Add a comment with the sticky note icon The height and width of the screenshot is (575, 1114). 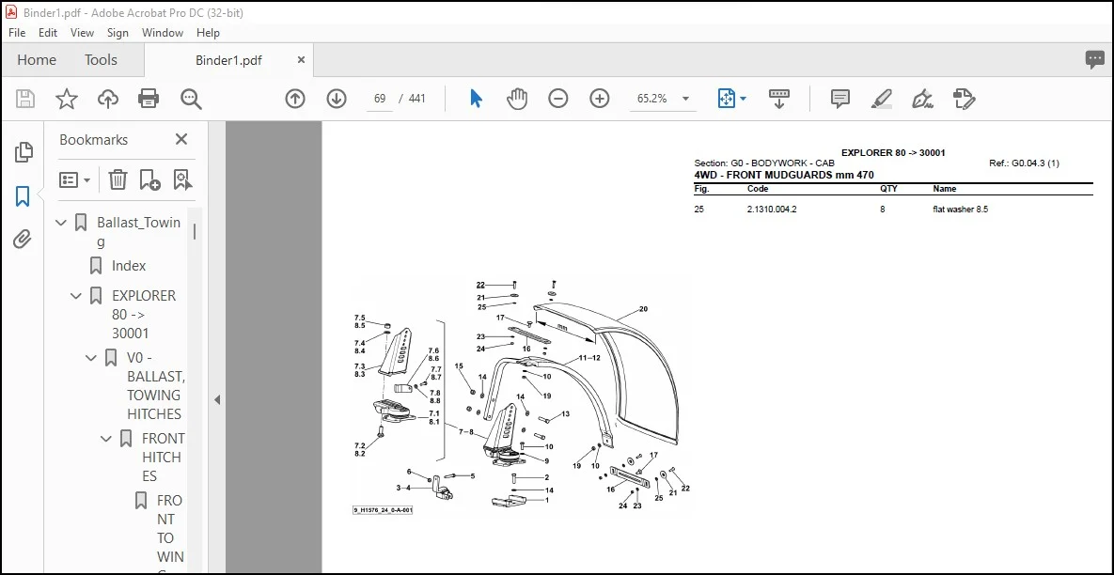[x=840, y=99]
